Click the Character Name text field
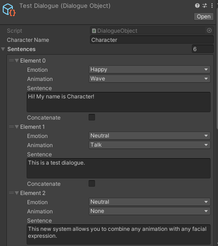 point(152,40)
